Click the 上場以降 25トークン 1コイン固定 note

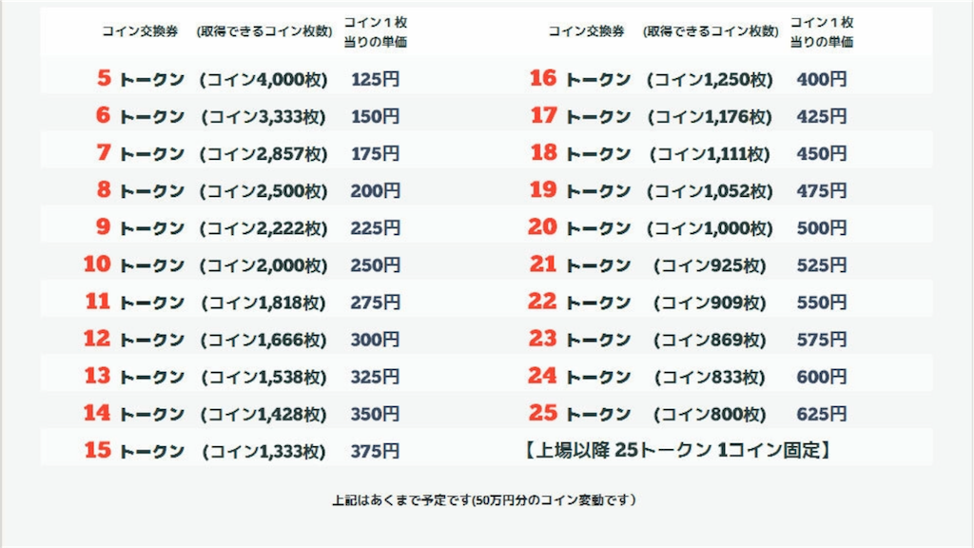[677, 450]
